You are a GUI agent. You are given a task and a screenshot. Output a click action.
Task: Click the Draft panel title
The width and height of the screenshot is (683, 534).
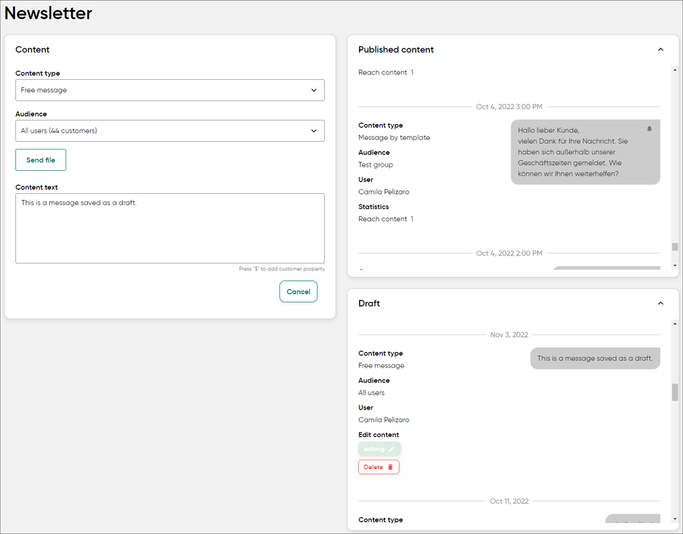(369, 303)
